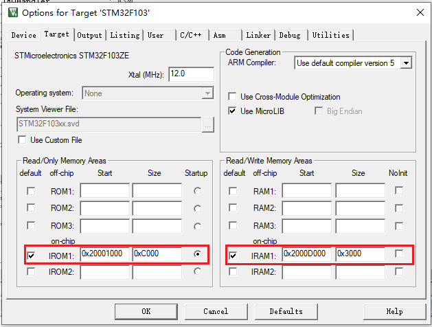Enable NoInit for RAM1
The height and width of the screenshot is (327, 432).
tap(399, 190)
